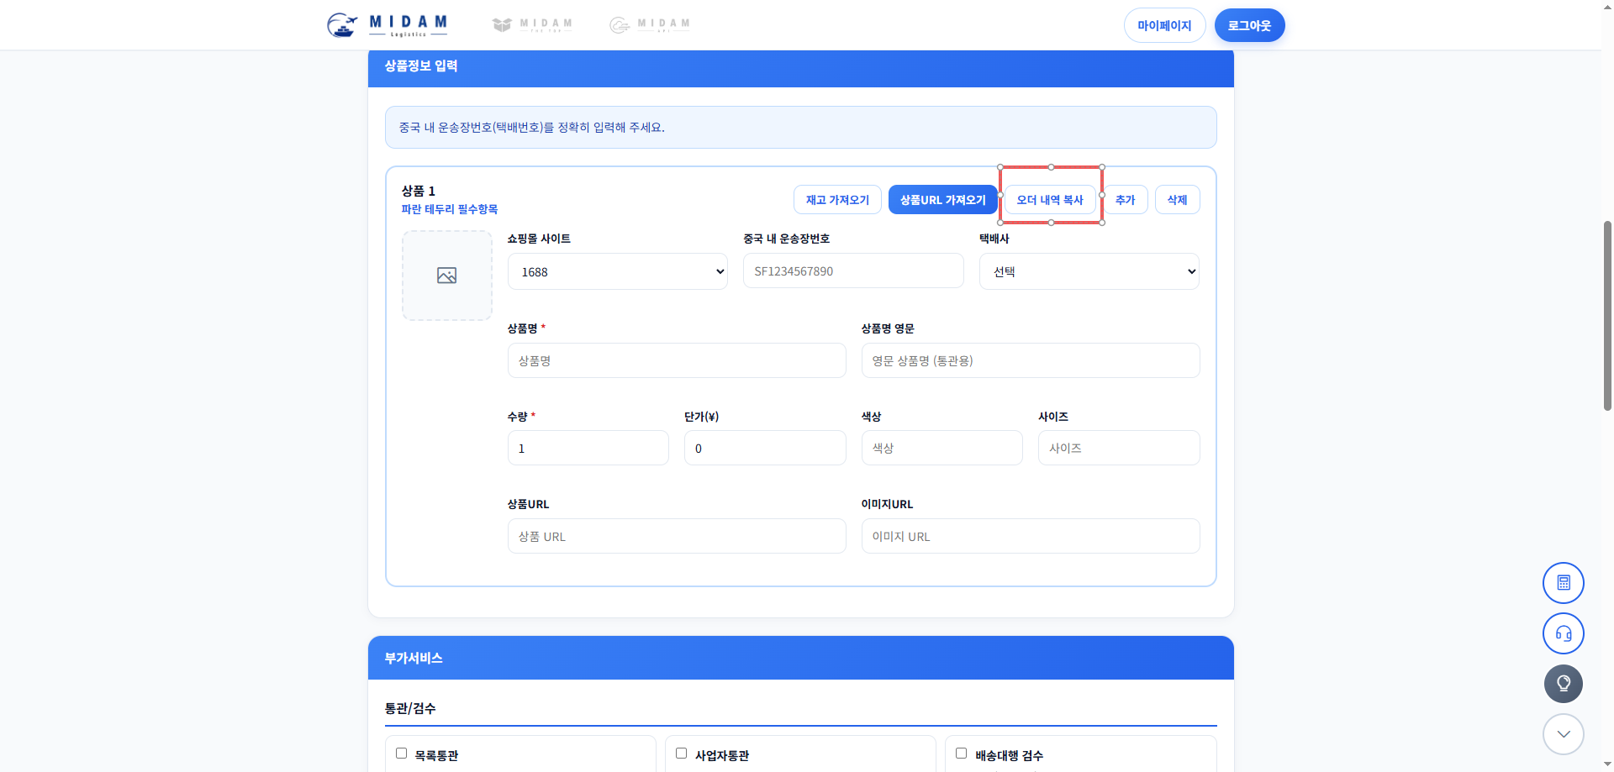Click the 로그아웃 button

pos(1250,25)
